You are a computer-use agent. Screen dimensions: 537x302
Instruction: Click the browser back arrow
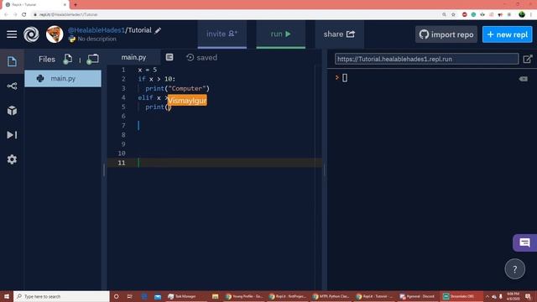tap(6, 14)
